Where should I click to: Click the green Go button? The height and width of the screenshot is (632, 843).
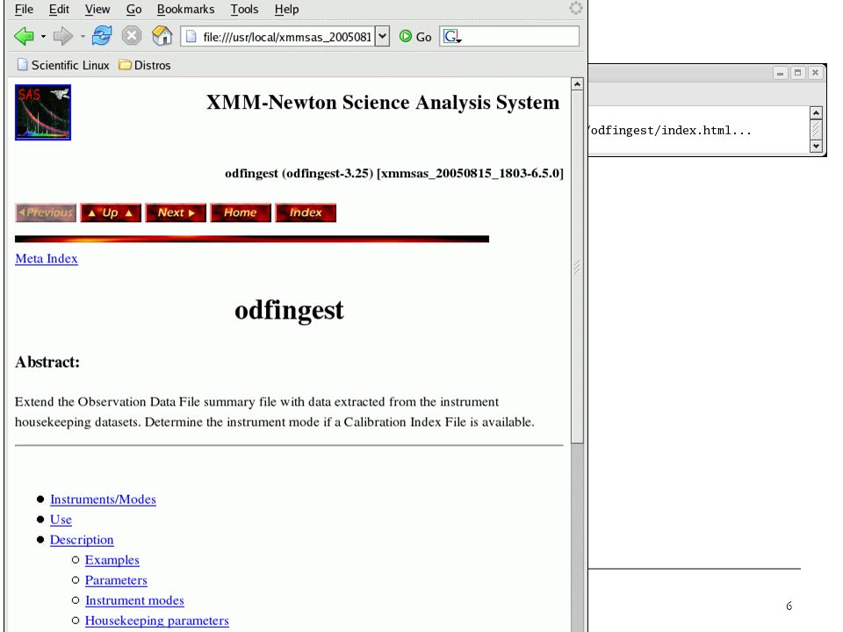[x=415, y=37]
